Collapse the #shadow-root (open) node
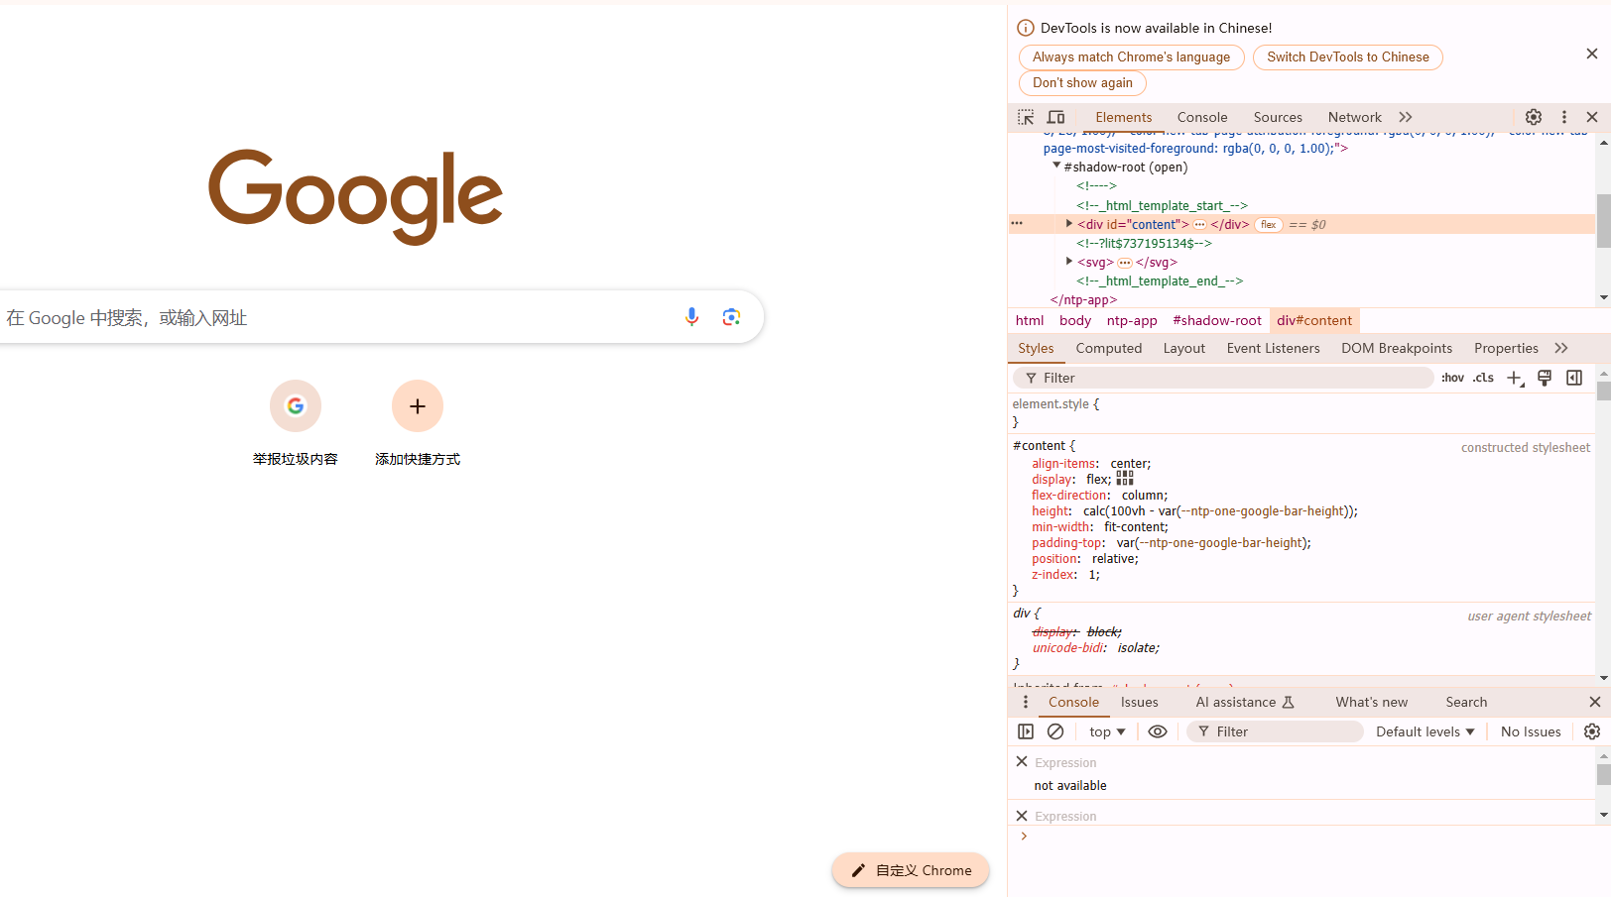Screen dimensions: 1611x897 (x=1057, y=167)
